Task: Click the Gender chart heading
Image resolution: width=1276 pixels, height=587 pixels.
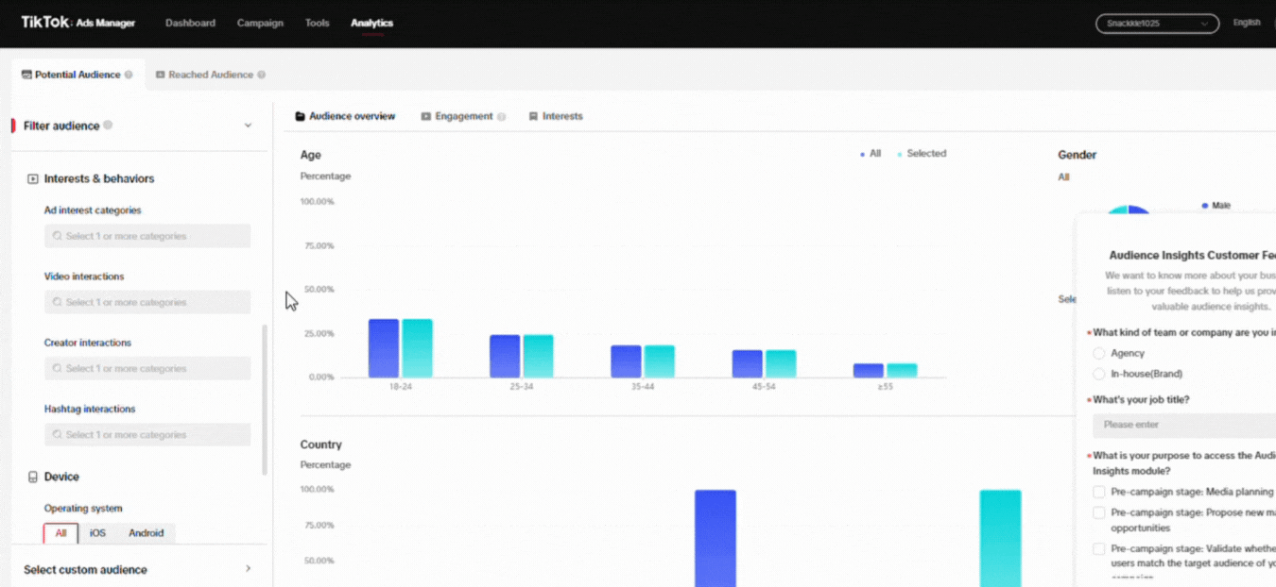Action: tap(1077, 155)
